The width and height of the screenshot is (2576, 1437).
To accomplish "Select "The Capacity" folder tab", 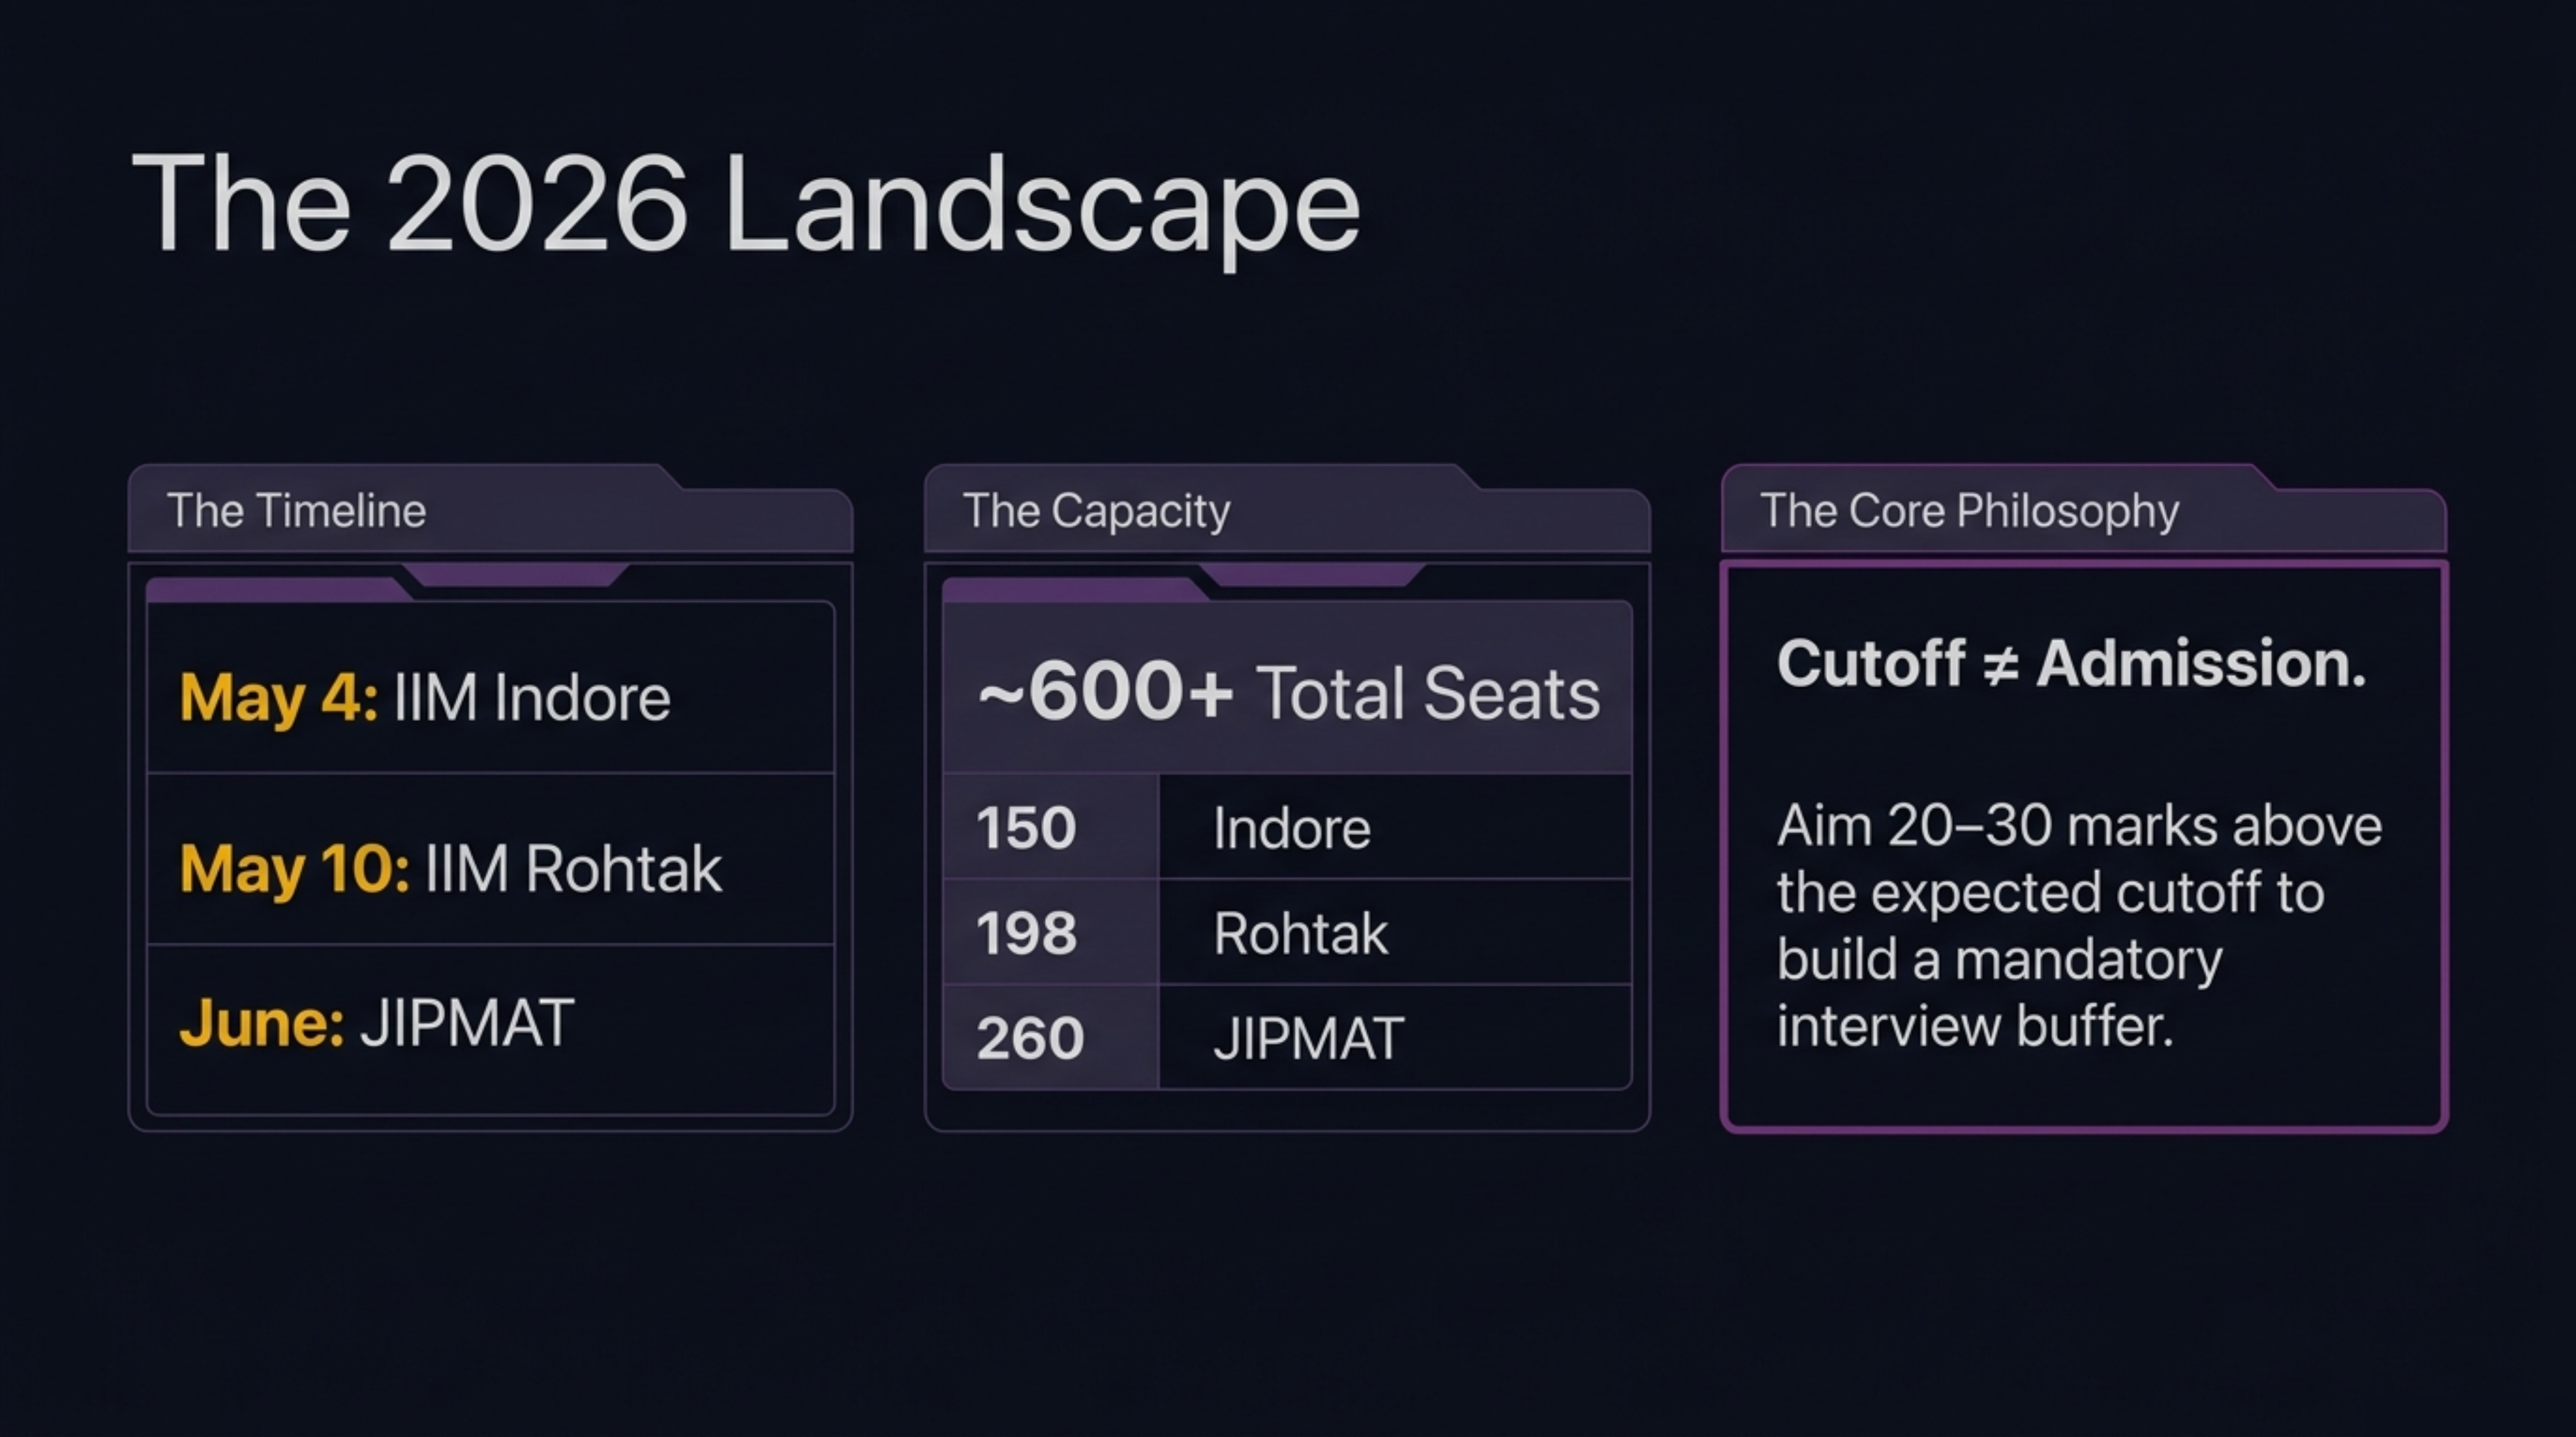I will point(1096,511).
